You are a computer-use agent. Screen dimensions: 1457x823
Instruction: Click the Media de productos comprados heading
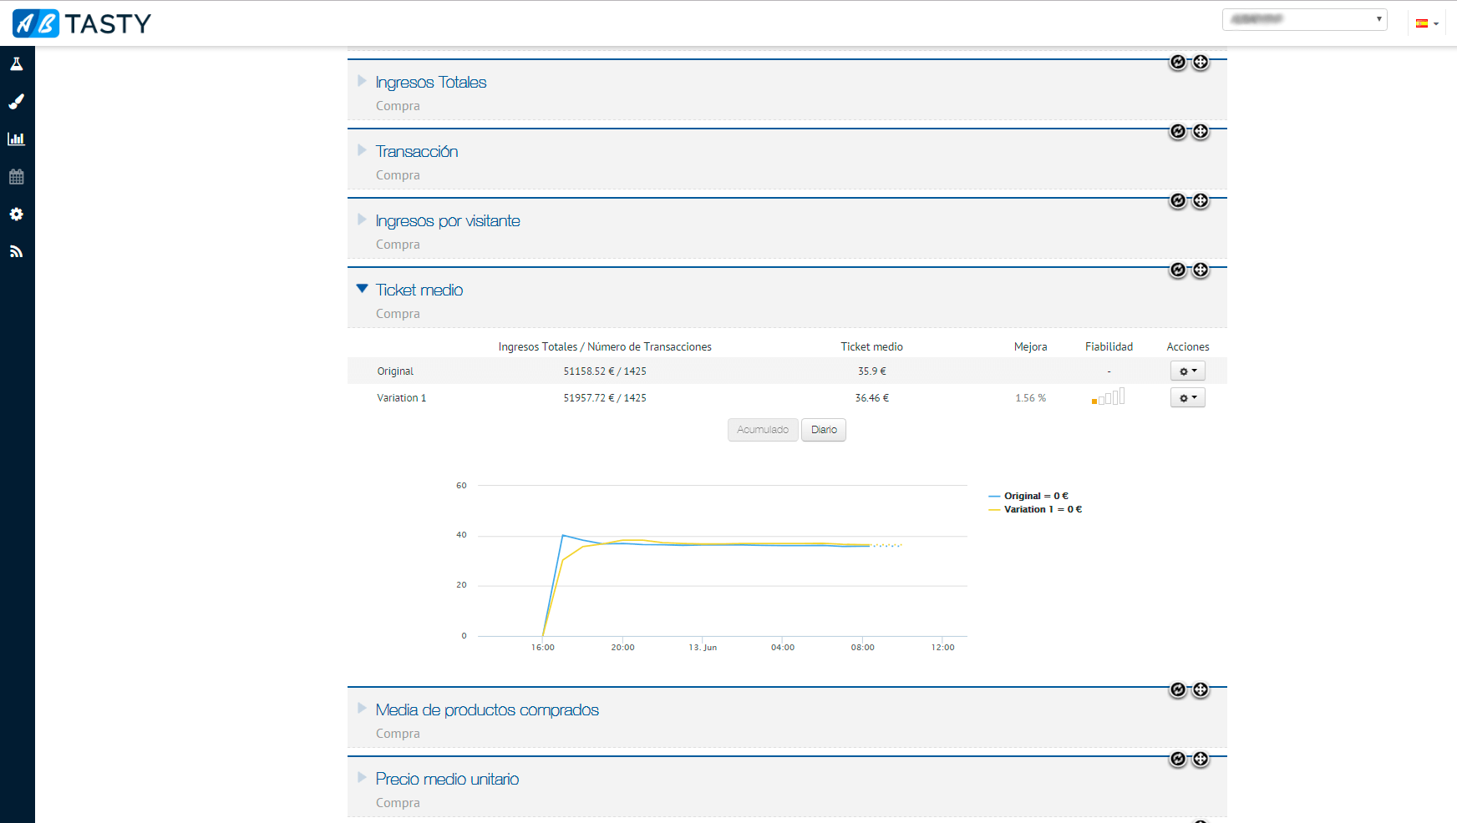coord(487,709)
